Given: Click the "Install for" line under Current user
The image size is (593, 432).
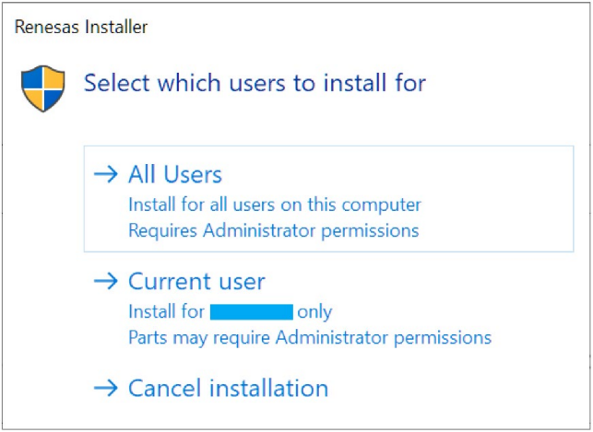Looking at the screenshot, I should [166, 311].
